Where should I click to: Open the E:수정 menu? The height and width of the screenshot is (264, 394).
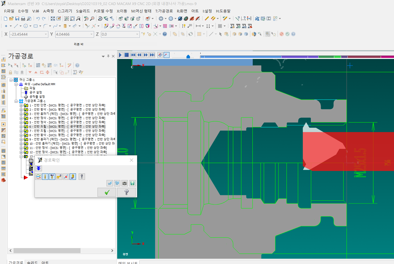pyautogui.click(x=23, y=11)
